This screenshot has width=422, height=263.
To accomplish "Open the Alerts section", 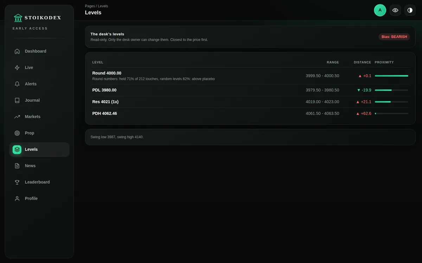I will [39, 84].
